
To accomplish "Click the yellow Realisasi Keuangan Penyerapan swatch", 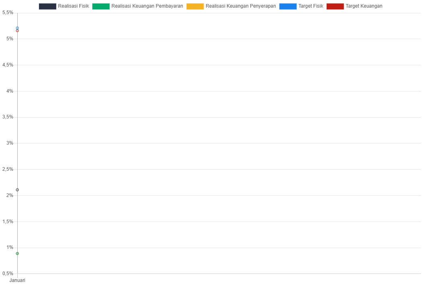I will pyautogui.click(x=195, y=6).
